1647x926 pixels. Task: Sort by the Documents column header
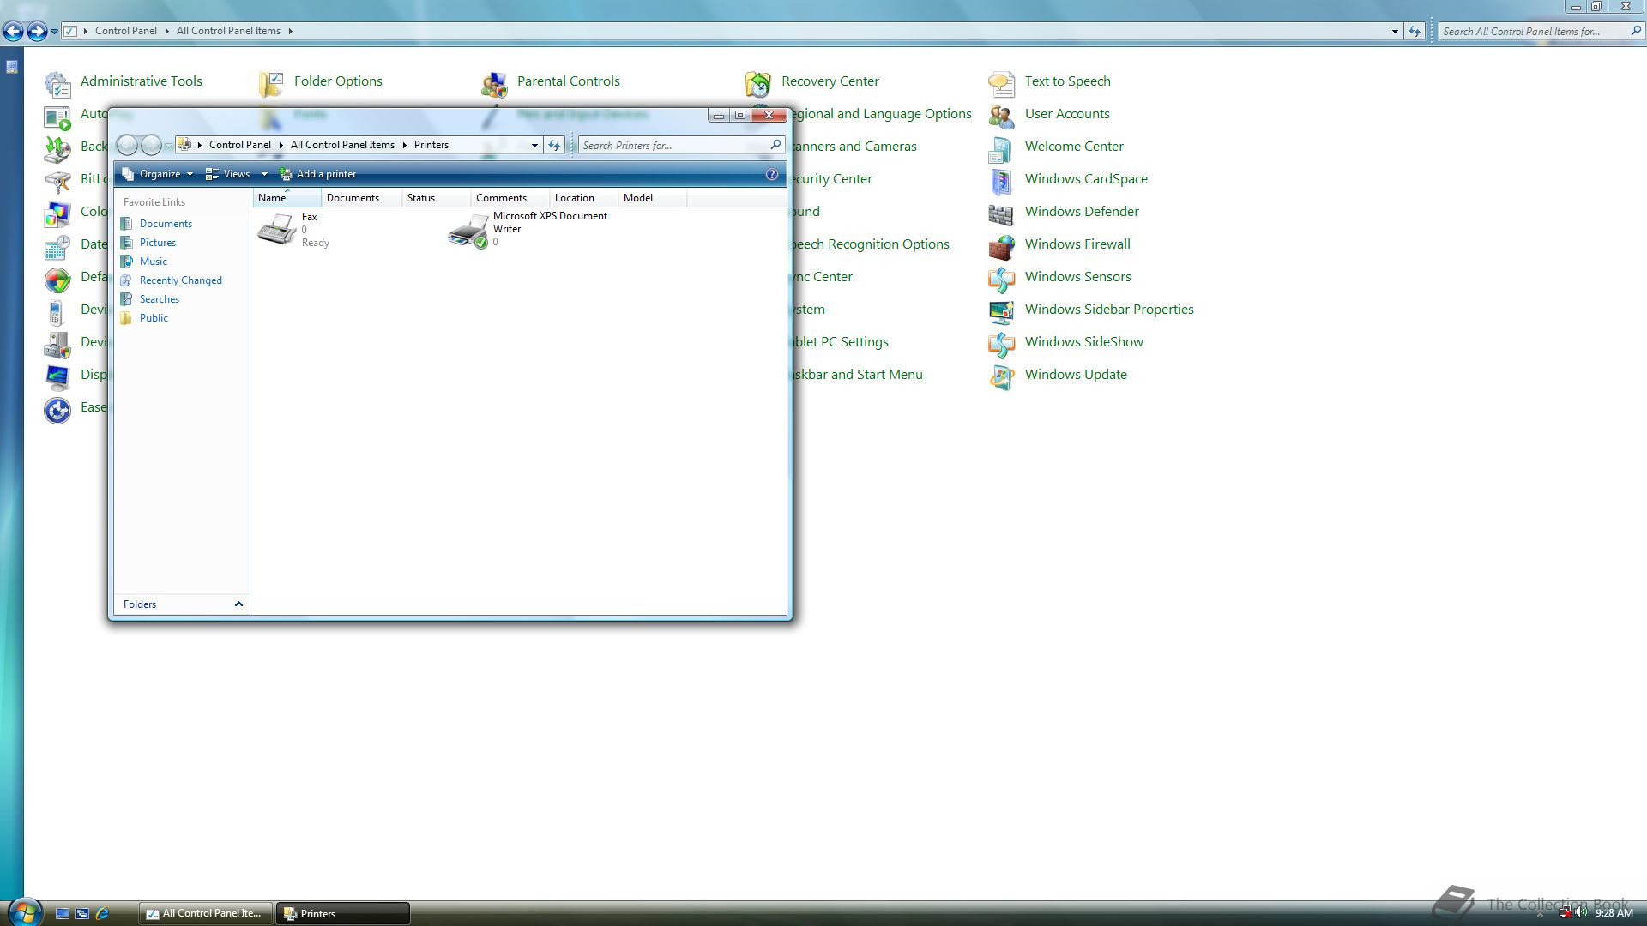361,198
